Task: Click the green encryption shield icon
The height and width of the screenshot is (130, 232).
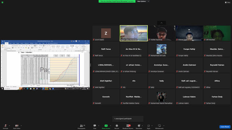Action: coord(3,3)
